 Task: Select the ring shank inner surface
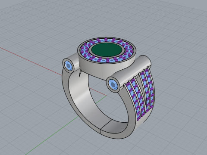(x=85, y=98)
